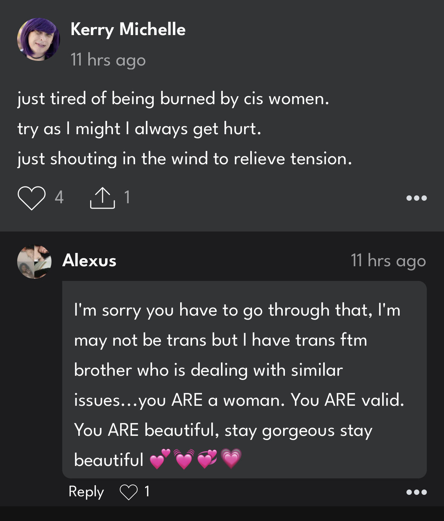The height and width of the screenshot is (521, 444).
Task: Tap Alexus's comment timestamp 11 hrs ago
Action: coord(389,260)
